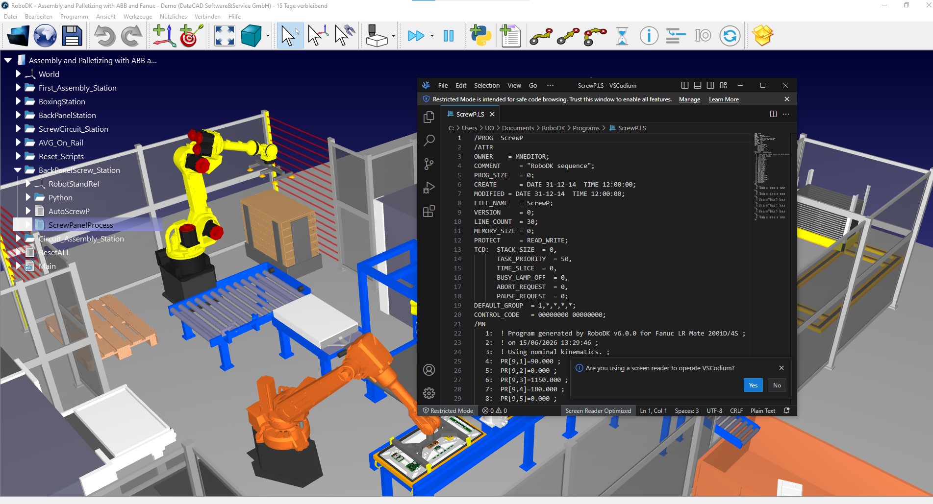The image size is (933, 504).
Task: Expand the World tree item
Action: click(18, 74)
